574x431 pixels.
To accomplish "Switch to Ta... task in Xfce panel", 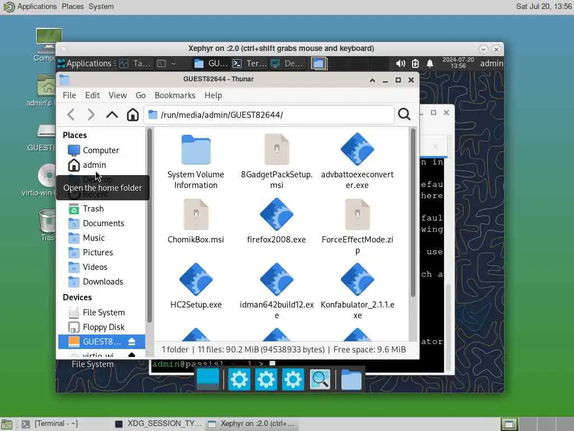I will [x=135, y=63].
